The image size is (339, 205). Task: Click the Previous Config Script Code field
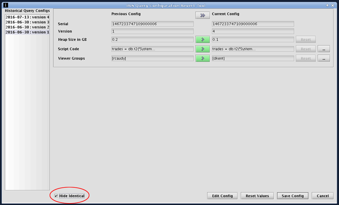[153, 49]
